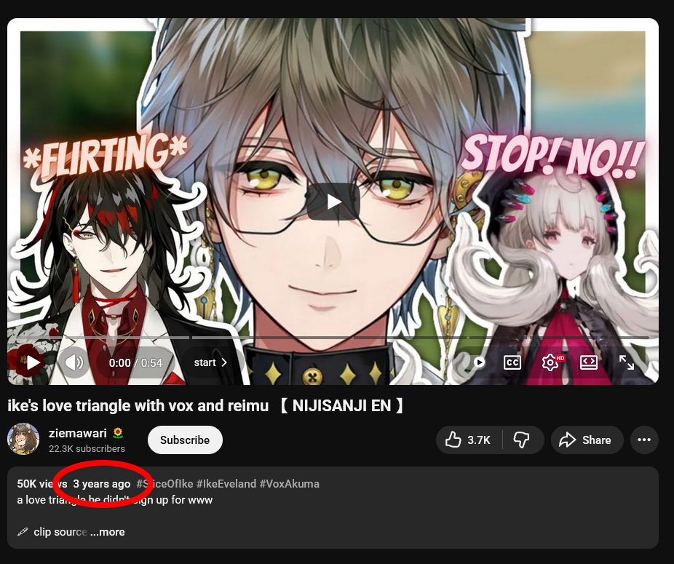This screenshot has width=674, height=564.
Task: Open the #VoxAkuma hashtag
Action: click(x=289, y=484)
